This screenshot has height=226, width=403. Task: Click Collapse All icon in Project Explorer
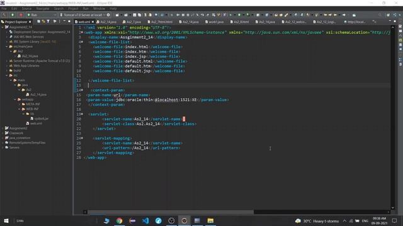pos(38,21)
